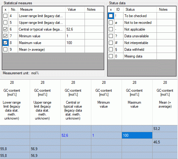Click the Value field for Maximum value
The height and width of the screenshot is (159, 178).
pos(75,43)
